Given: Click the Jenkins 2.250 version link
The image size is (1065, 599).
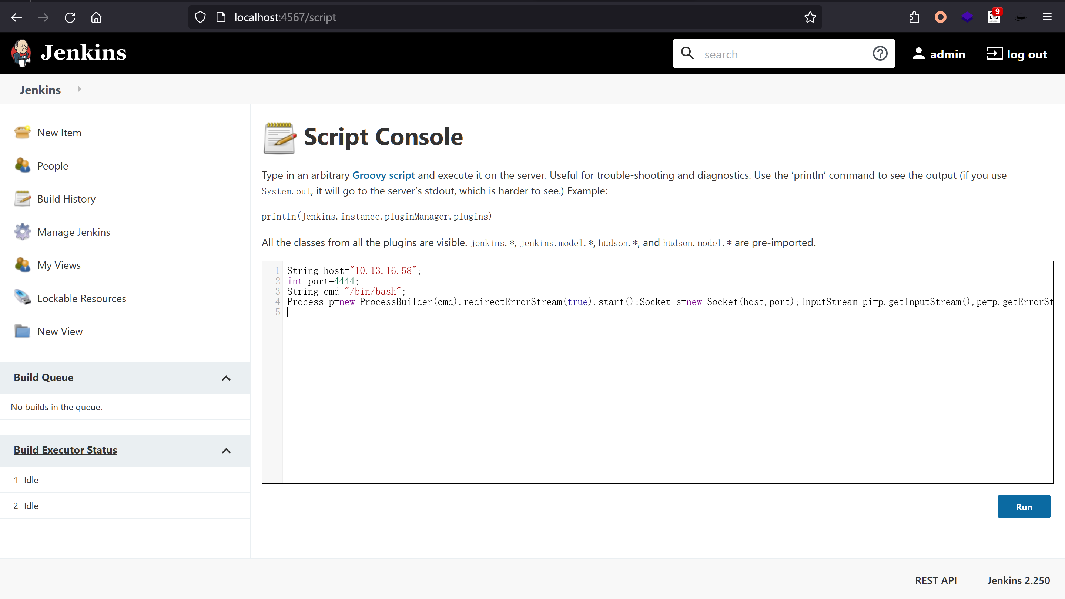Looking at the screenshot, I should point(1018,580).
